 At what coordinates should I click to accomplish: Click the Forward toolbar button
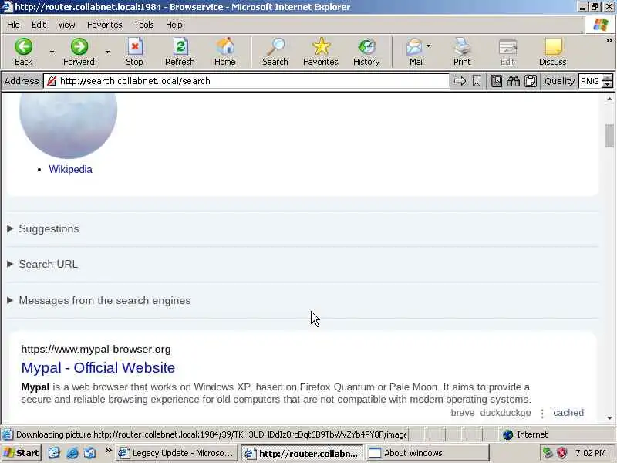click(x=79, y=52)
